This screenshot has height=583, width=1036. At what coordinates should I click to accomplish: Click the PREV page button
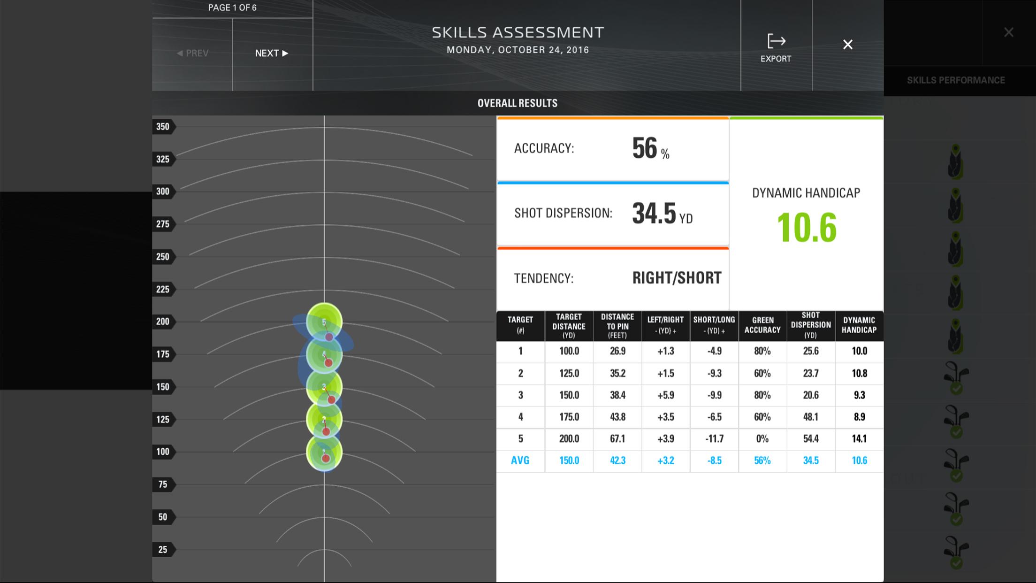(x=192, y=54)
